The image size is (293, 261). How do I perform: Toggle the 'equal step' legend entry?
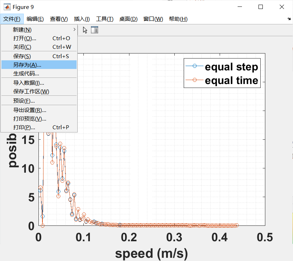(x=231, y=66)
